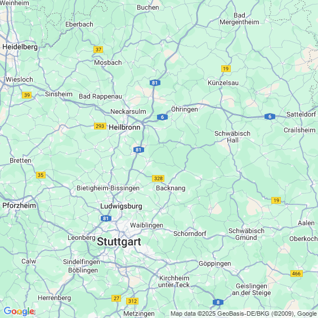Click the yellow 312 road marker
Viewport: 318px width, 318px height.
(x=132, y=301)
